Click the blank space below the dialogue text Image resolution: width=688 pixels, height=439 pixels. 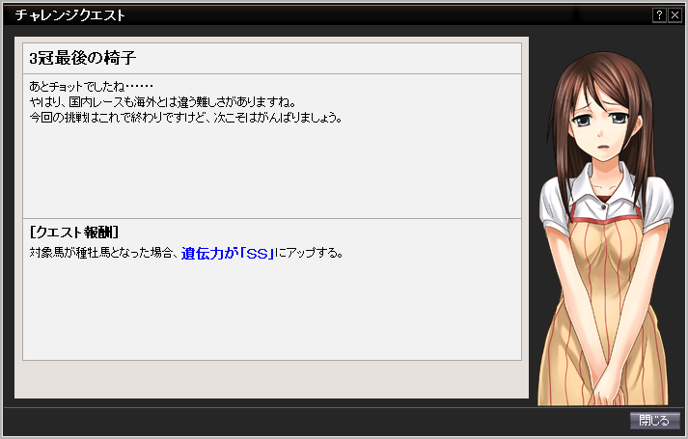272,171
